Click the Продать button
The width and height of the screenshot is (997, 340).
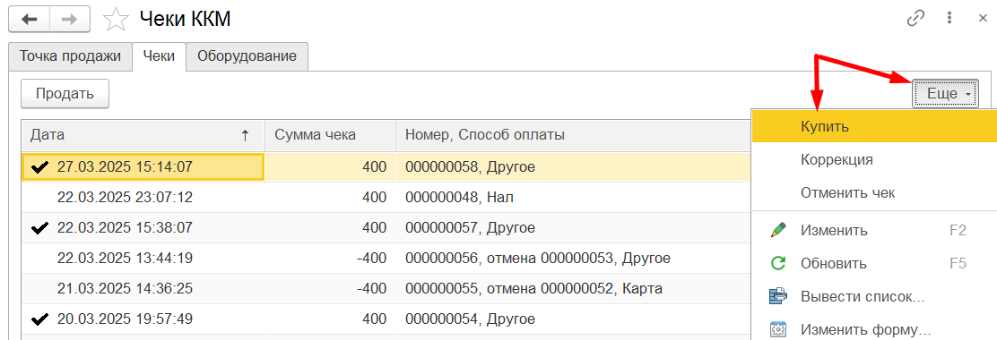[65, 94]
